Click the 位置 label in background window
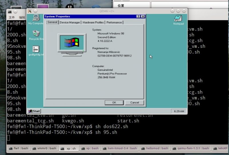The width and height of the screenshot is (229, 155). (x=121, y=6)
